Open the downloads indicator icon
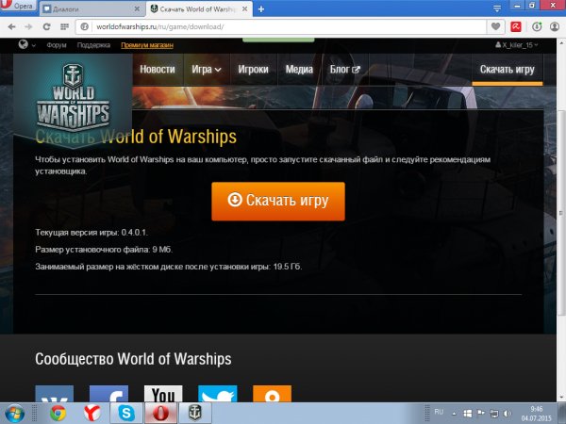 point(537,26)
